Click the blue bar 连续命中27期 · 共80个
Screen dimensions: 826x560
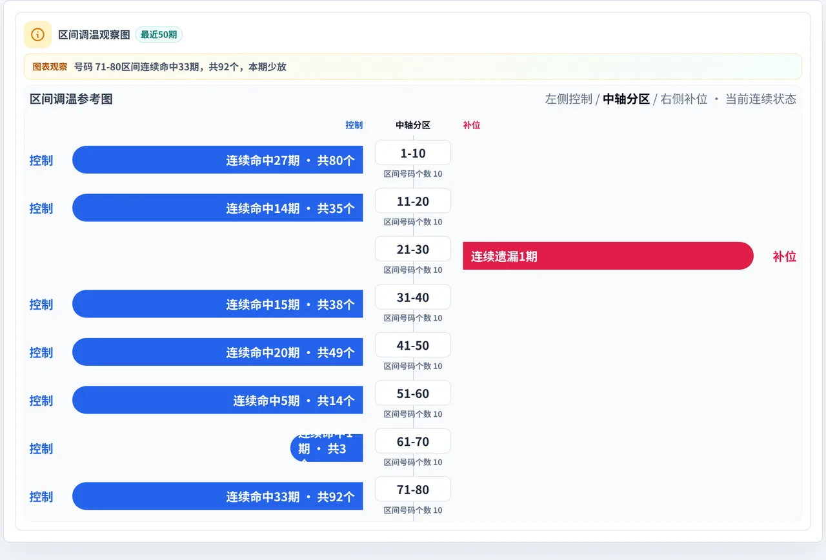coord(217,160)
